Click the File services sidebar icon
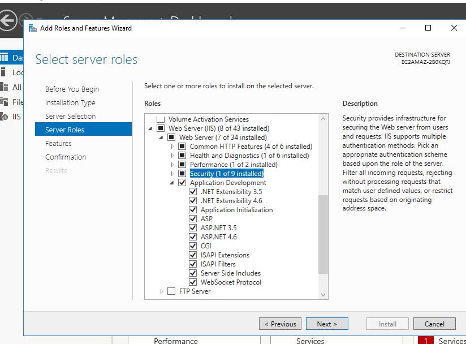The image size is (466, 344). 5,102
